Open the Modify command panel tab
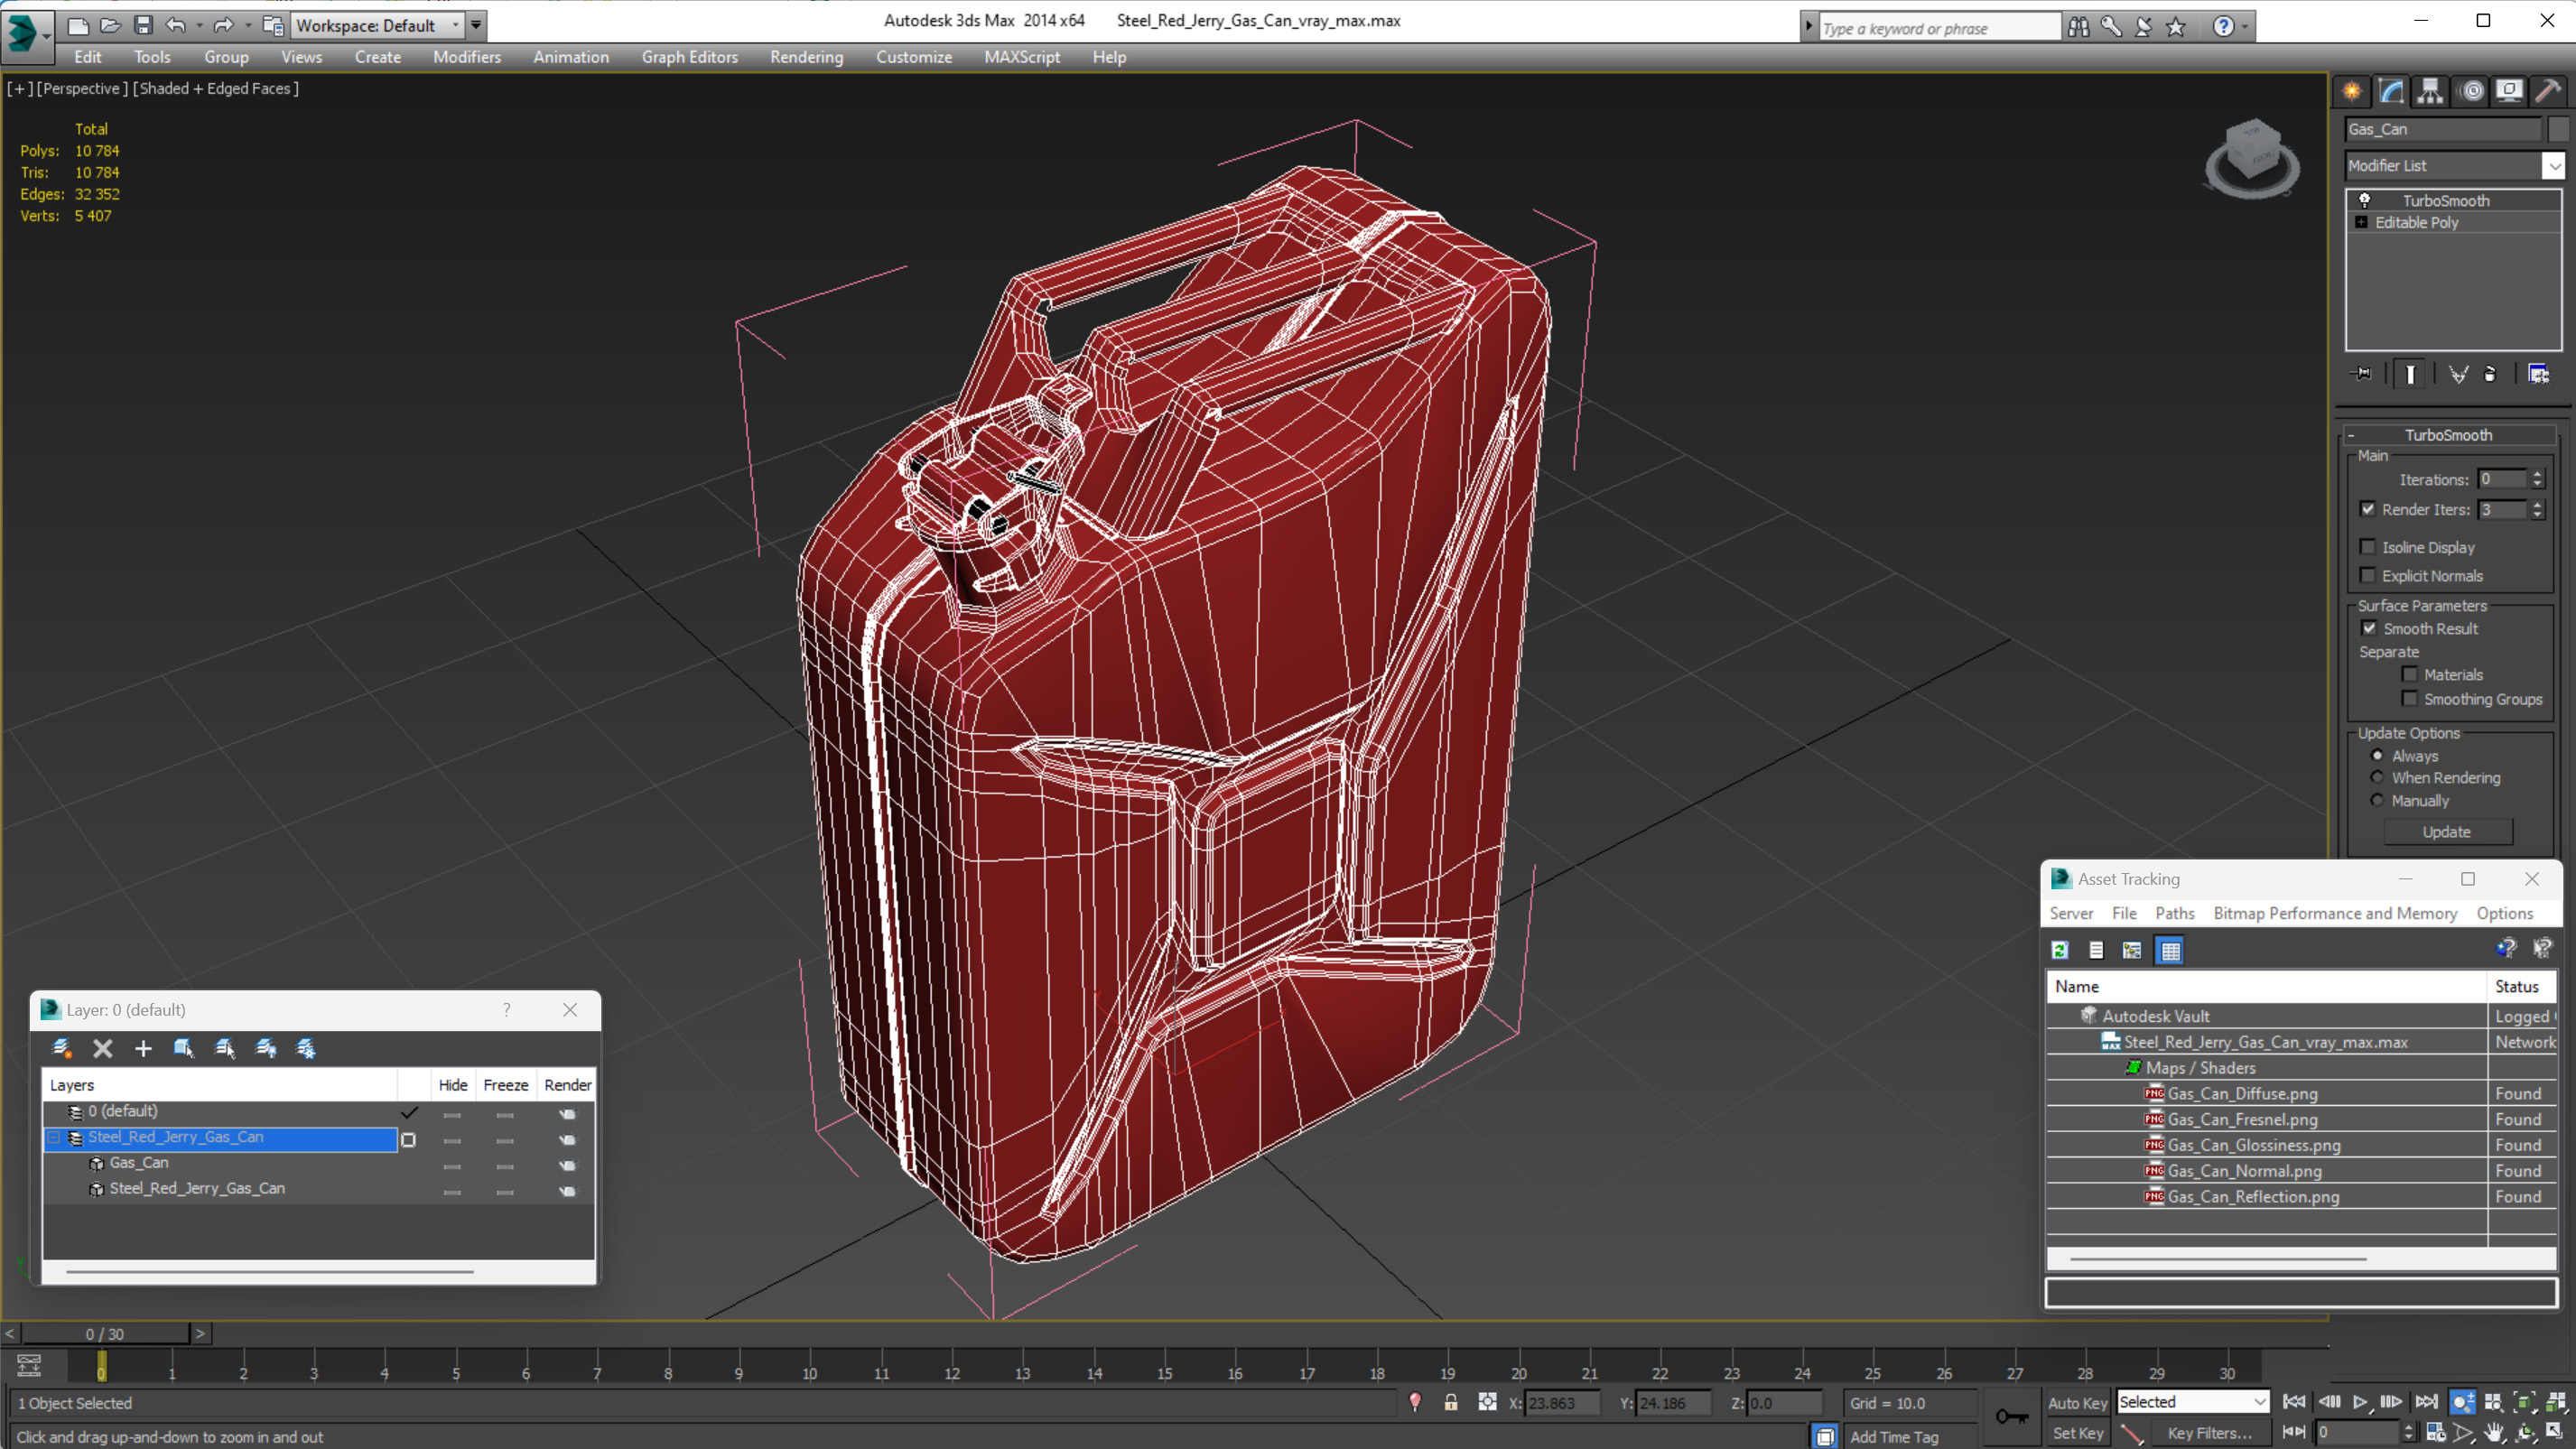 coord(2392,92)
